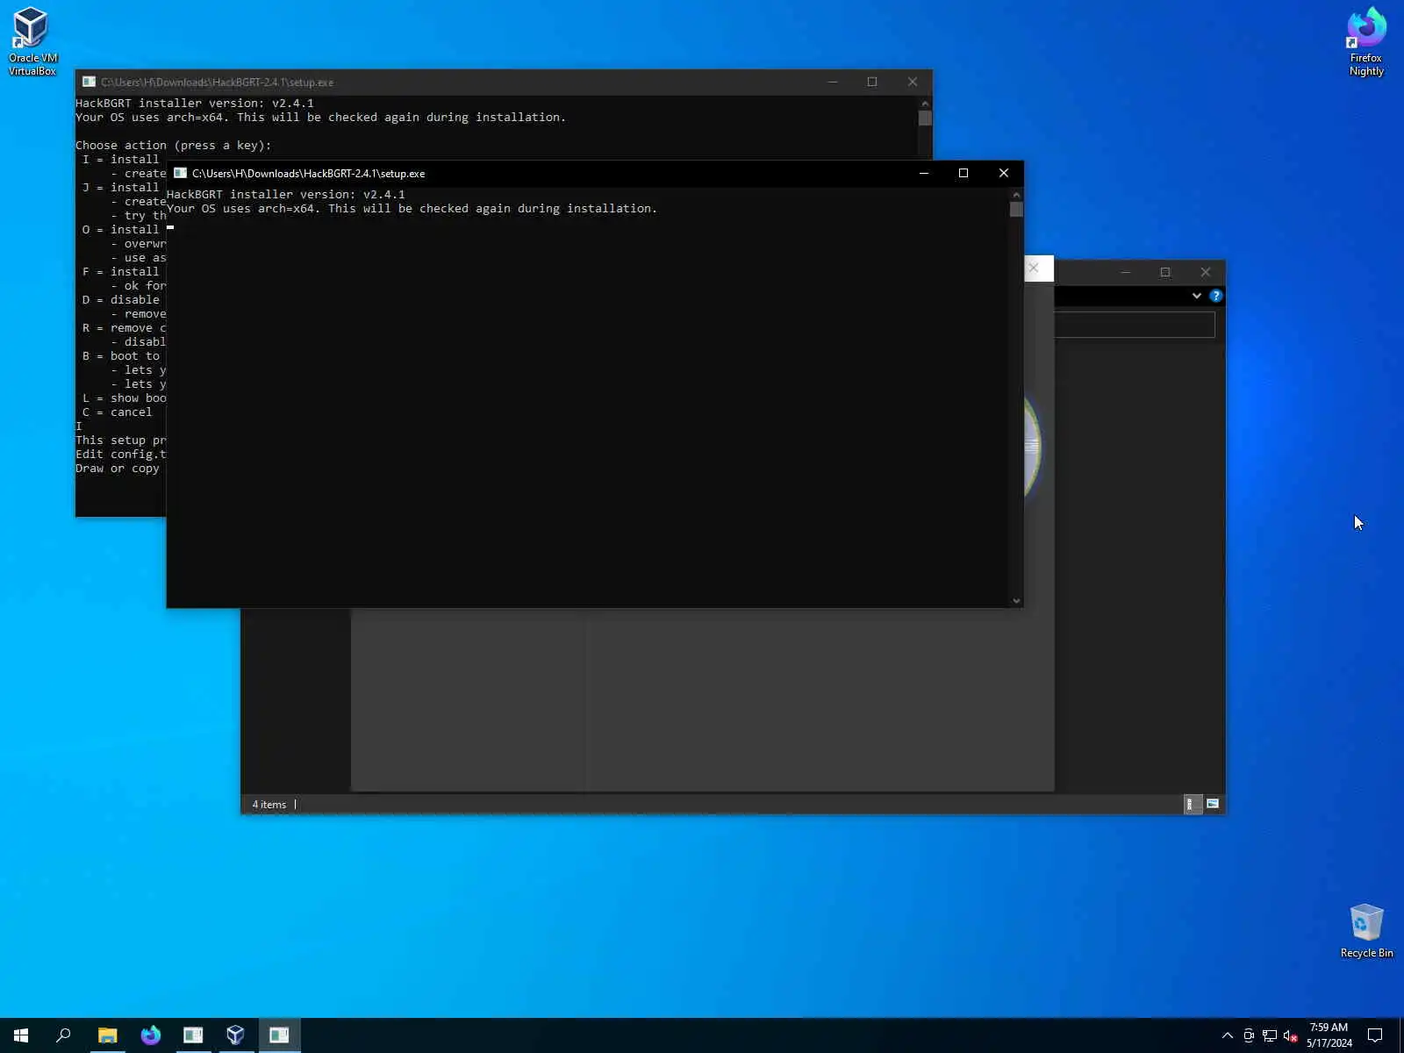Close the File Explorer window
The height and width of the screenshot is (1053, 1404).
click(1206, 272)
